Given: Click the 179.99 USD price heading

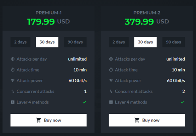Looking at the screenshot, I should tap(48, 22).
